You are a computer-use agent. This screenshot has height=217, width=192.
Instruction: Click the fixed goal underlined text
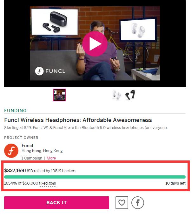(x=47, y=183)
